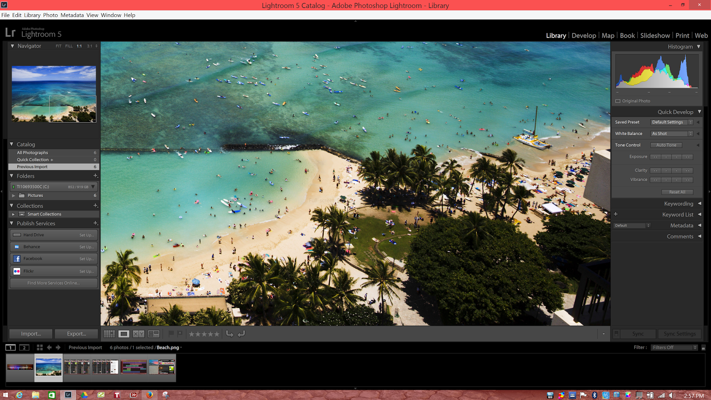711x400 pixels.
Task: Open the Develop module
Action: point(584,36)
